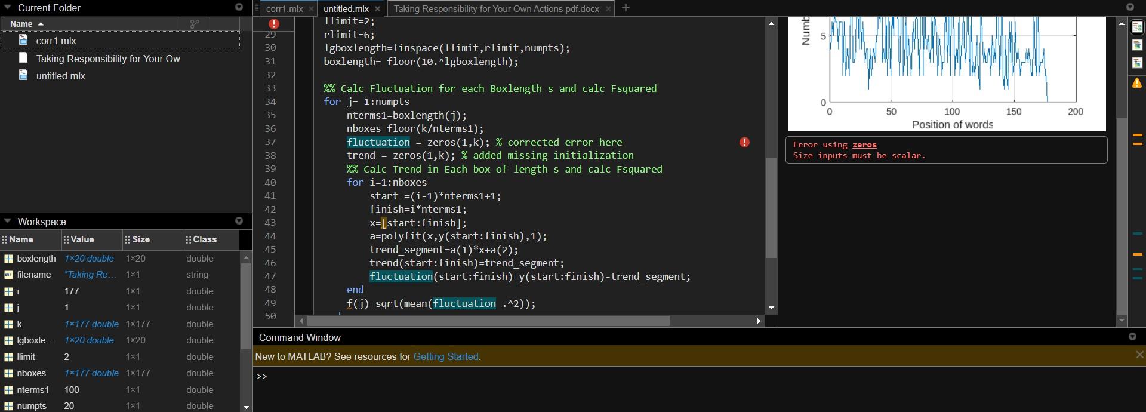The image size is (1146, 412).
Task: Click filename value "Taking Re…"
Action: point(90,275)
